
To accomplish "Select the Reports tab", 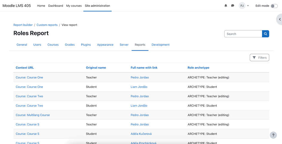I will (140, 45).
